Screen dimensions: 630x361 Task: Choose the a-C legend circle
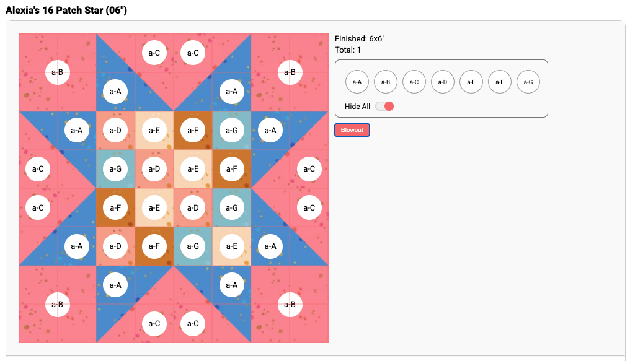(414, 82)
